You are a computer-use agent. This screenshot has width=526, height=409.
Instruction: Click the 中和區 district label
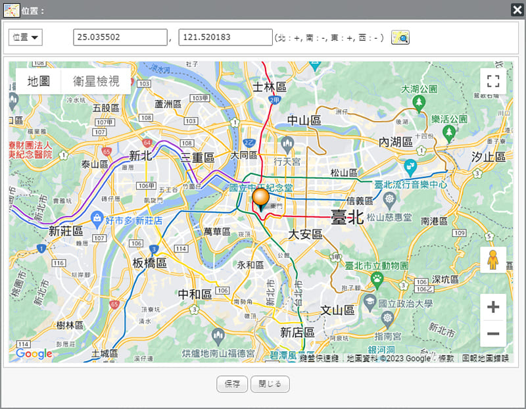[x=195, y=294]
